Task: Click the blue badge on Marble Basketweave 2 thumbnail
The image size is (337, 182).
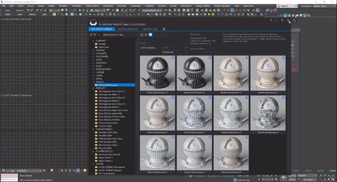Action: point(283,58)
